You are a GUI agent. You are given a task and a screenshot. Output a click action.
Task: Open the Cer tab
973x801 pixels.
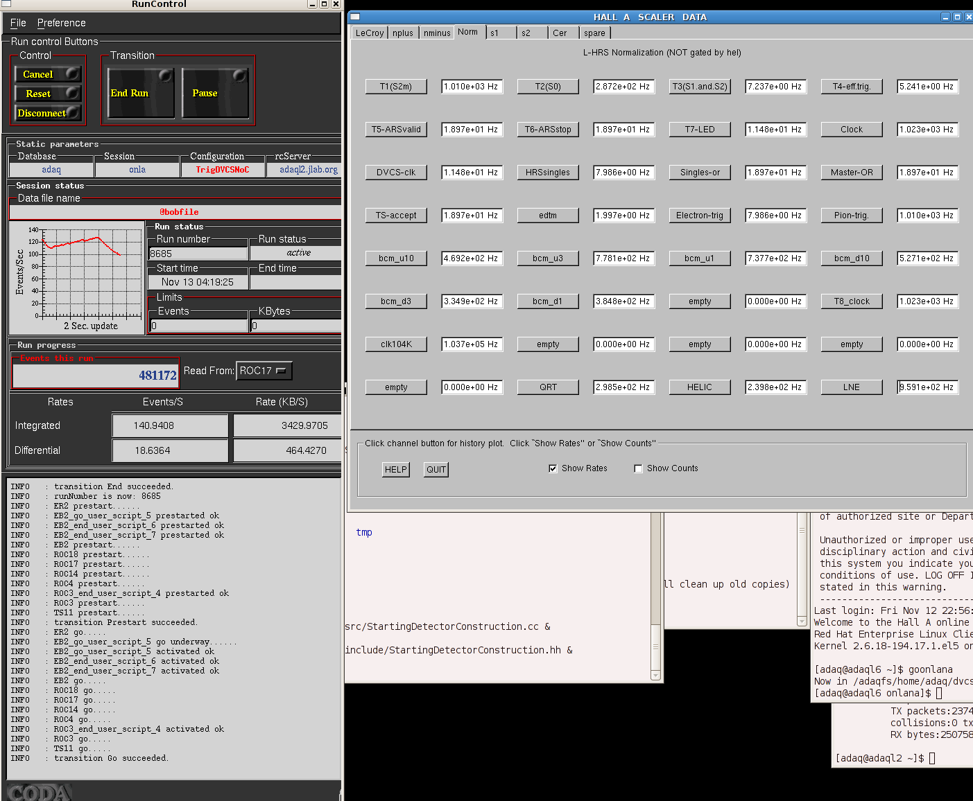pyautogui.click(x=565, y=33)
